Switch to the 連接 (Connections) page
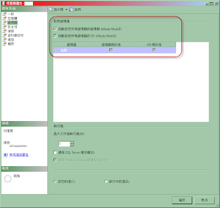The width and height of the screenshot is (220, 208). [x=10, y=31]
